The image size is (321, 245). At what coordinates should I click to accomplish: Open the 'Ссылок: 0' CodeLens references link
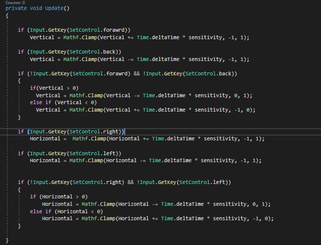pos(15,2)
